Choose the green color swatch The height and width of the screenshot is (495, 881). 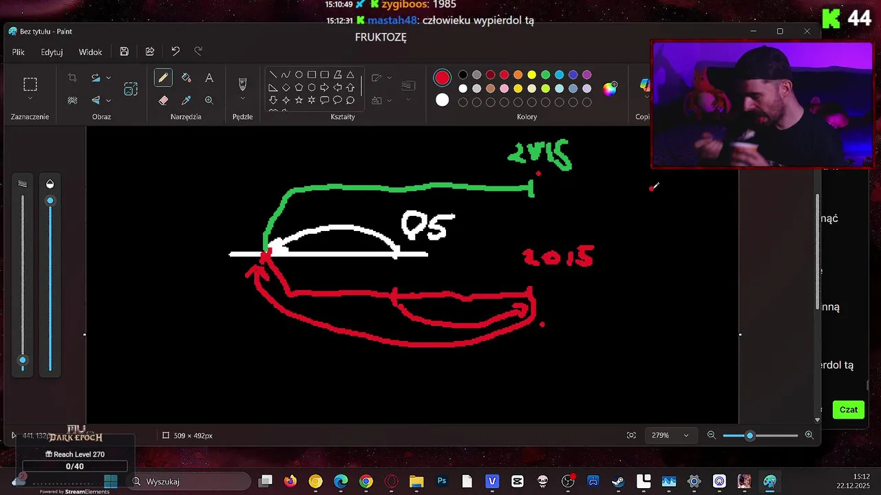(x=546, y=75)
